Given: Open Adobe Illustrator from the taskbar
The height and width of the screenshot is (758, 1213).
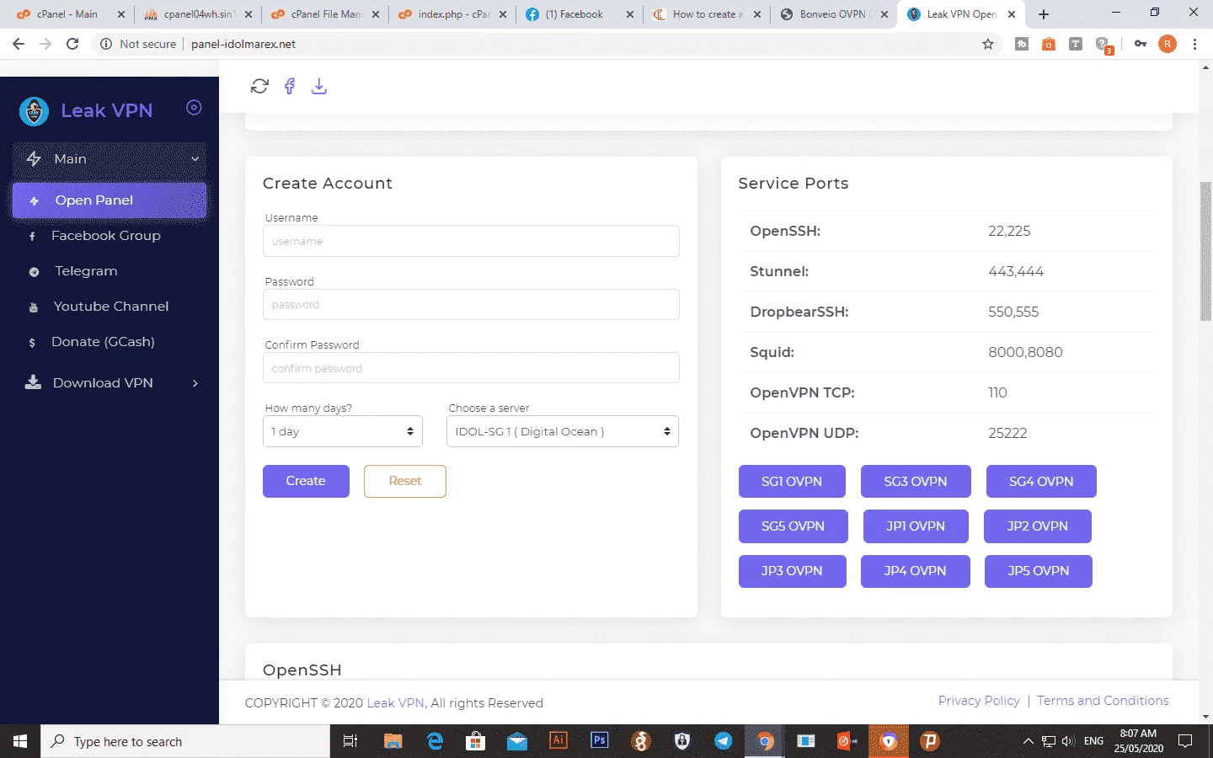Looking at the screenshot, I should click(x=558, y=741).
